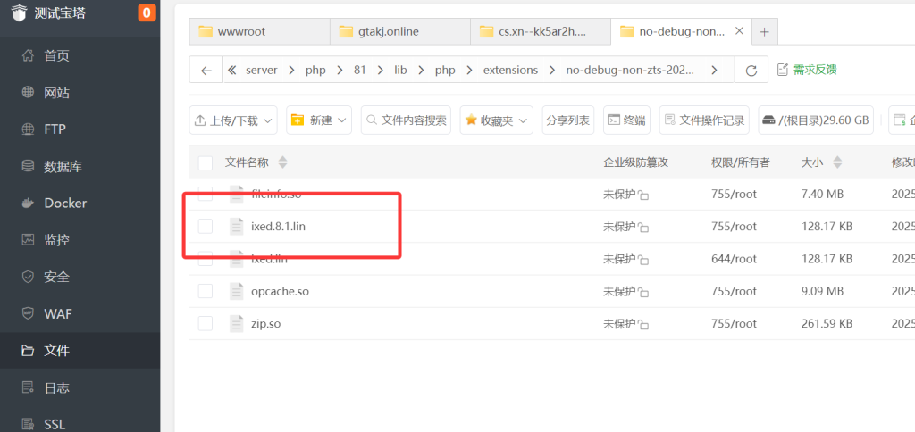Sort by 文件名称 column header arrows
915x432 pixels.
(283, 162)
